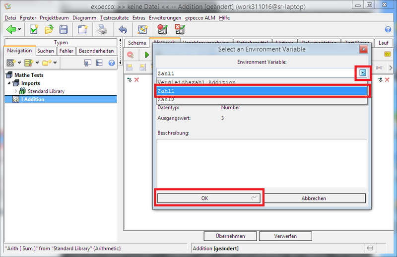Open the Datei menu
The width and height of the screenshot is (397, 257).
(x=10, y=18)
